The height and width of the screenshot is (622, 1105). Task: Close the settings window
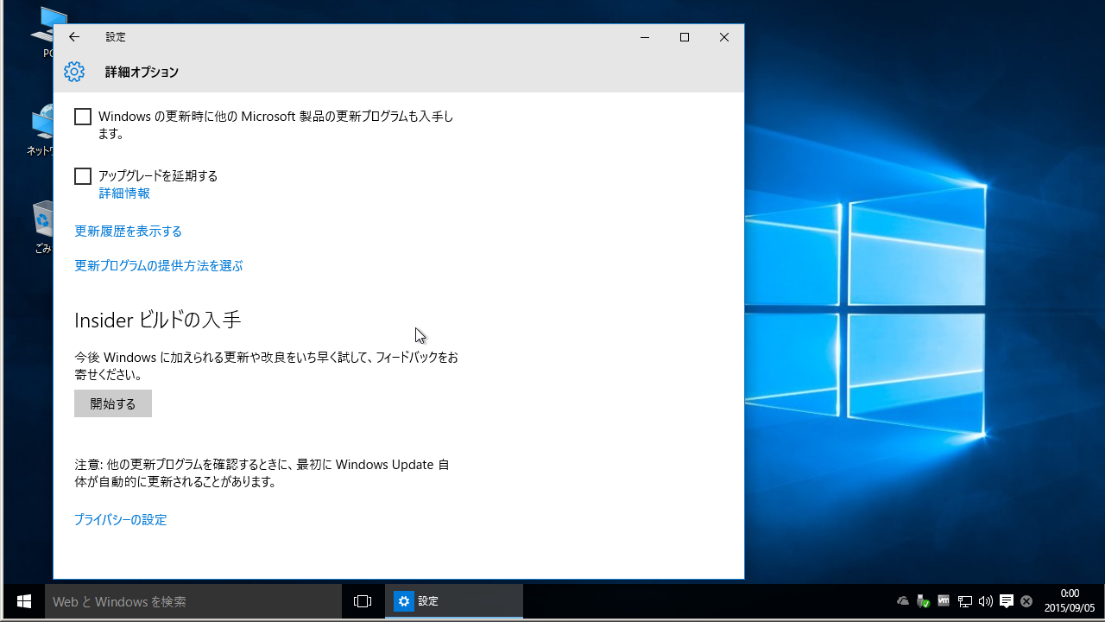pyautogui.click(x=724, y=37)
